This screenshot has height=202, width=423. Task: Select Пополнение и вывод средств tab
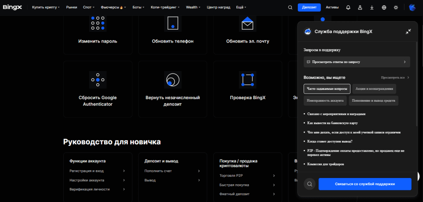(x=373, y=100)
